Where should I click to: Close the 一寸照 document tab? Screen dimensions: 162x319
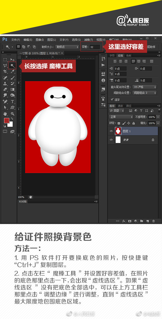click(x=62, y=53)
